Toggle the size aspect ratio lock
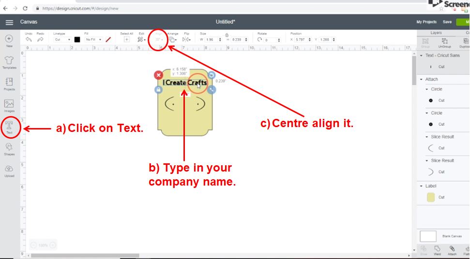This screenshot has width=470, height=259. (227, 35)
